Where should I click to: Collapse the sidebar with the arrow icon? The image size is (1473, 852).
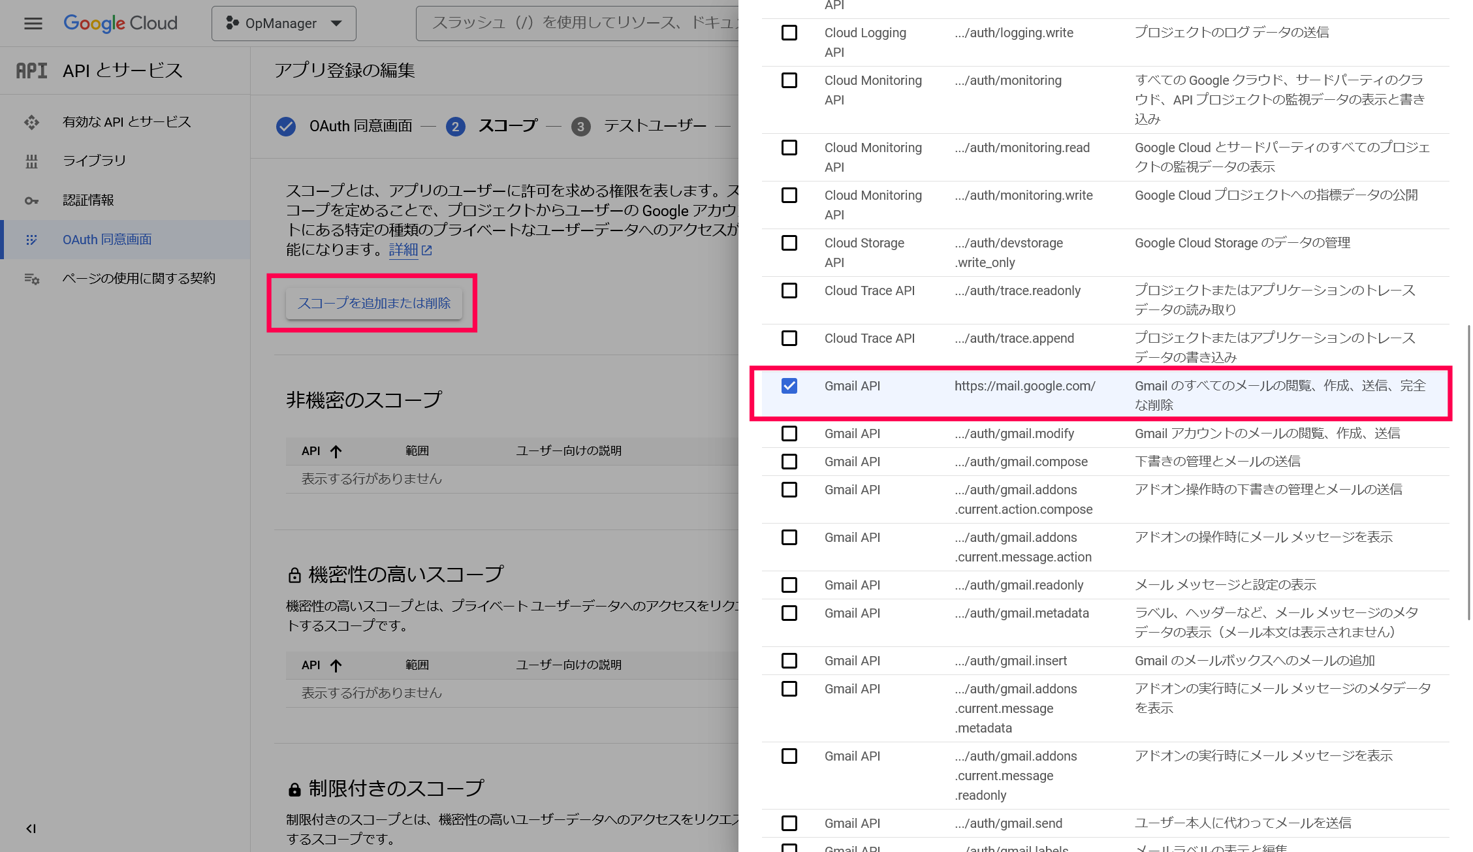[x=30, y=828]
